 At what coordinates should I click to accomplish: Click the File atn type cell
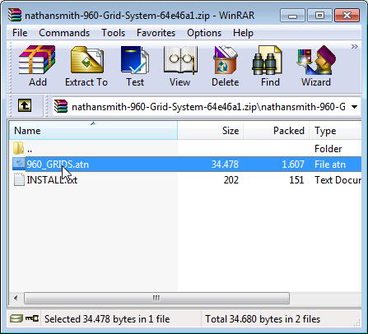click(330, 165)
